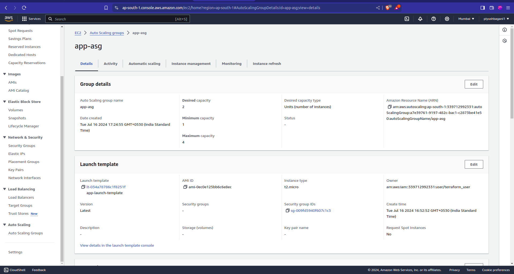This screenshot has height=274, width=514.
Task: Copy the launch template ID
Action: click(x=83, y=187)
